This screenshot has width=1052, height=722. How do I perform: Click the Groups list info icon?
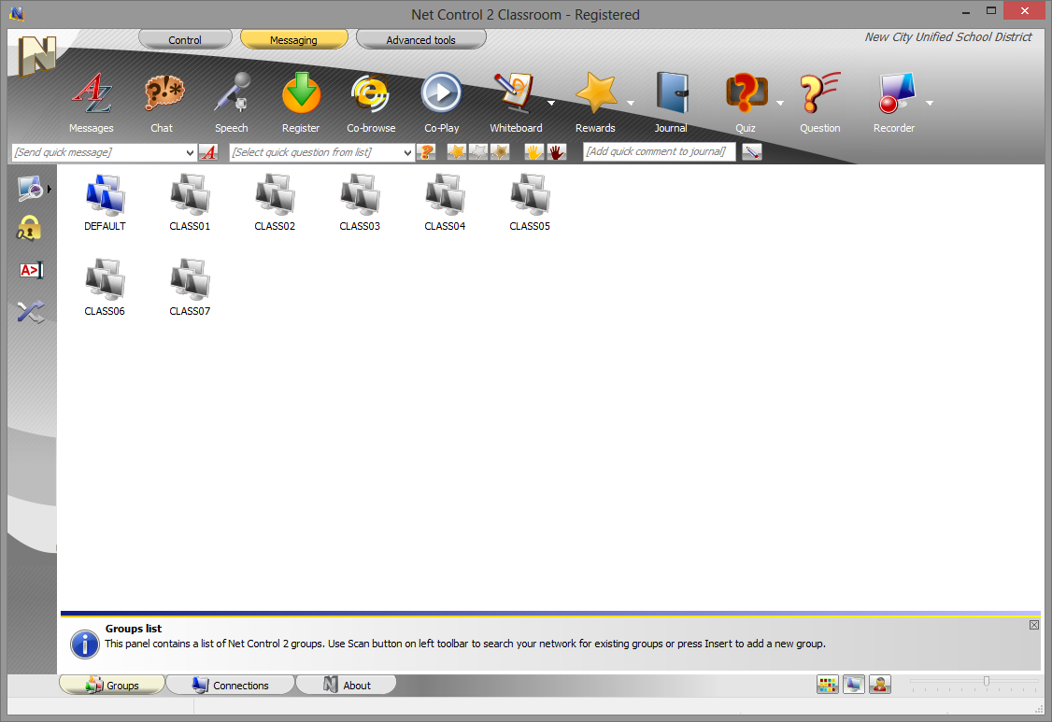tap(84, 644)
